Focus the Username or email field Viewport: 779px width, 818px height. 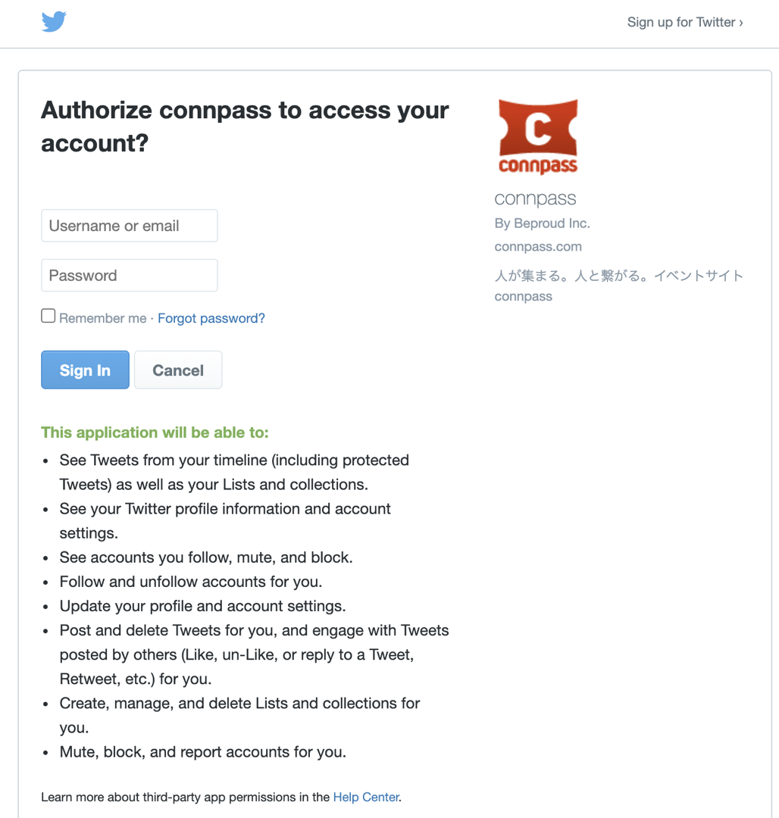(130, 226)
